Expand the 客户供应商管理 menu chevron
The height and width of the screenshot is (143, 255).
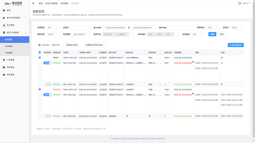click(x=26, y=18)
